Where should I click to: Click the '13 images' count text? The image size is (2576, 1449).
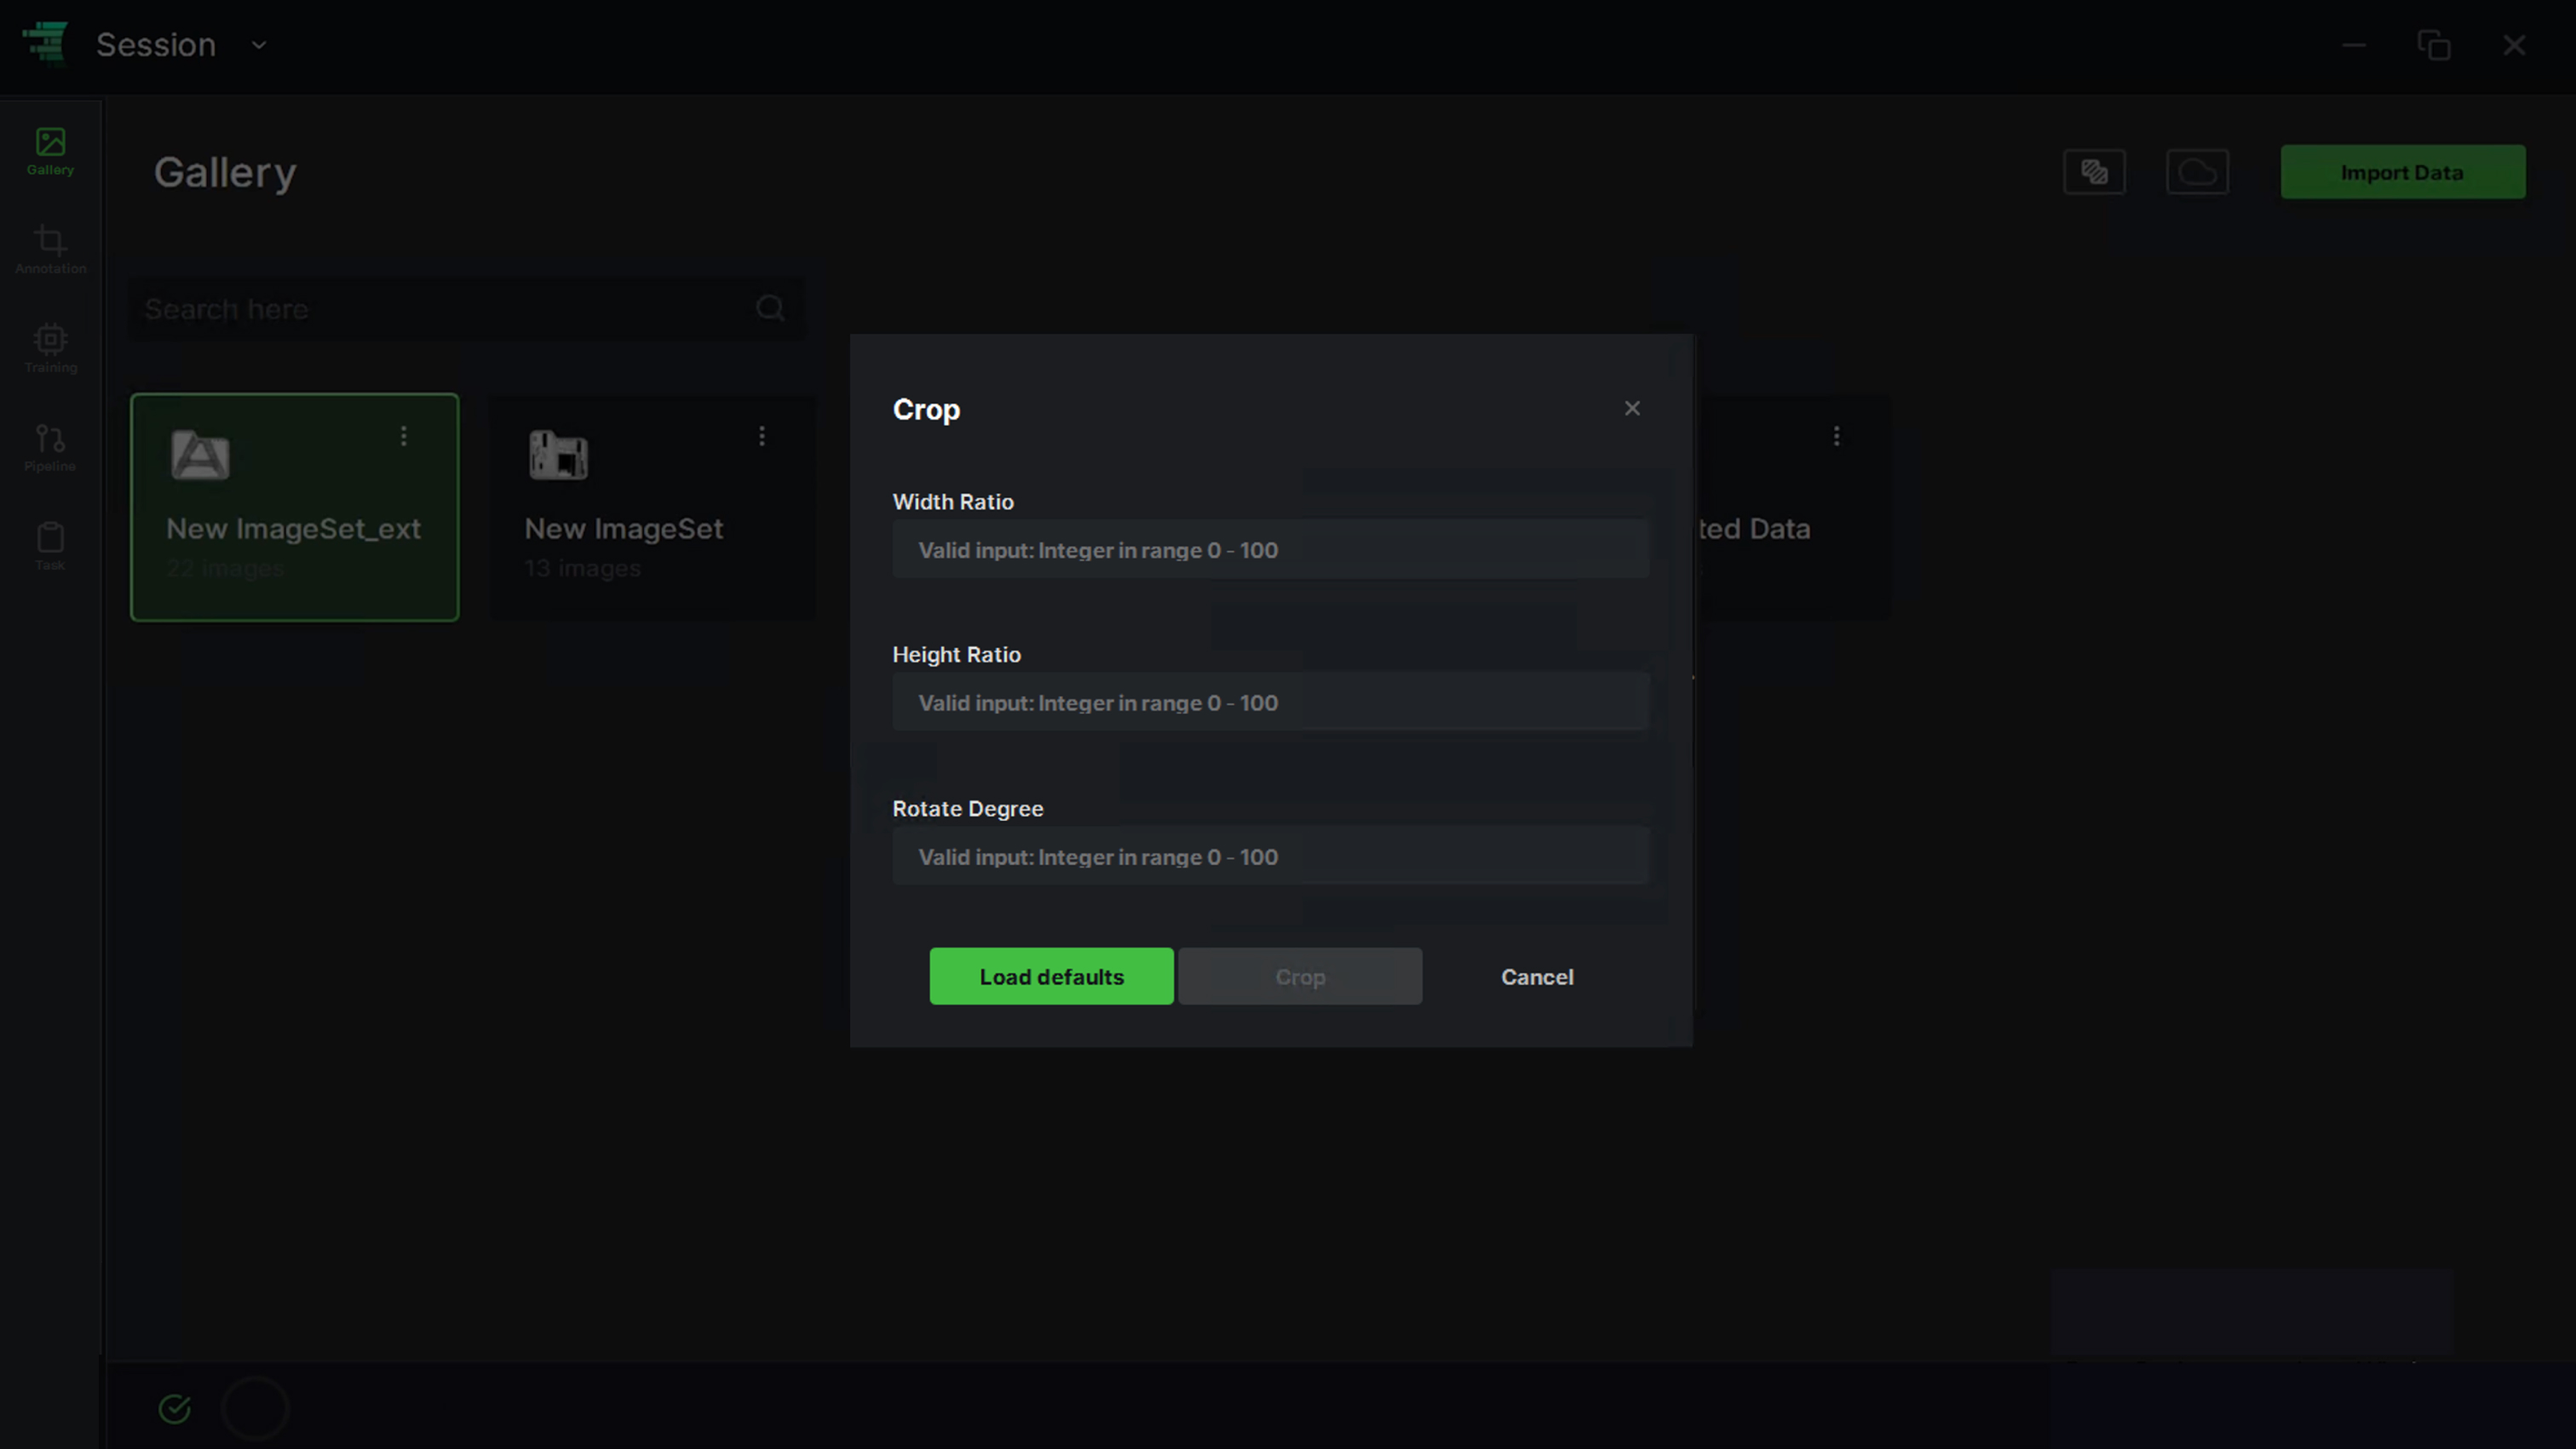(582, 568)
